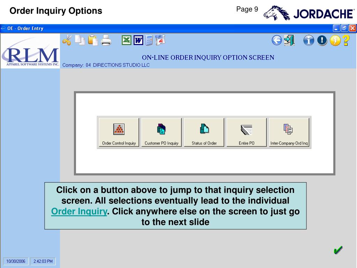Viewport: 357px width, 268px height.
Task: Click the yellow lightning bolt icon
Action: coord(335,40)
